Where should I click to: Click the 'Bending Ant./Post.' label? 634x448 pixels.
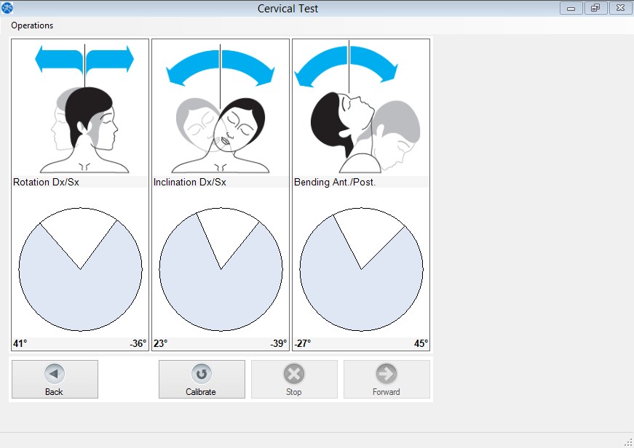click(335, 183)
